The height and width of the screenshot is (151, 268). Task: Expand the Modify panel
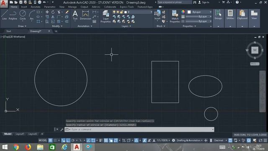point(57,26)
